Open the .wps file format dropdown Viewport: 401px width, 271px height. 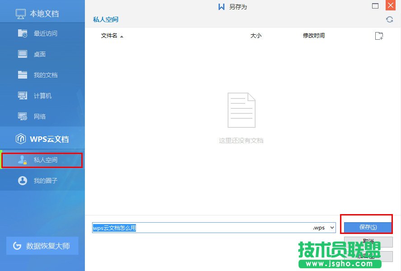[x=332, y=228]
